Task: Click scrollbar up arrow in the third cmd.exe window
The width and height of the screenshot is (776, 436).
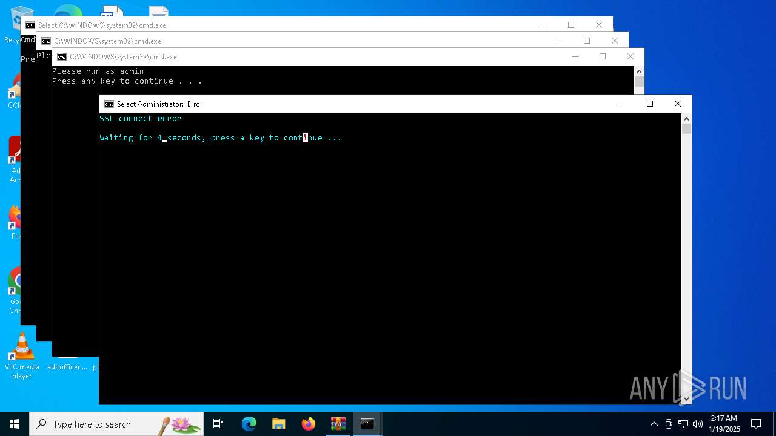Action: pyautogui.click(x=639, y=71)
